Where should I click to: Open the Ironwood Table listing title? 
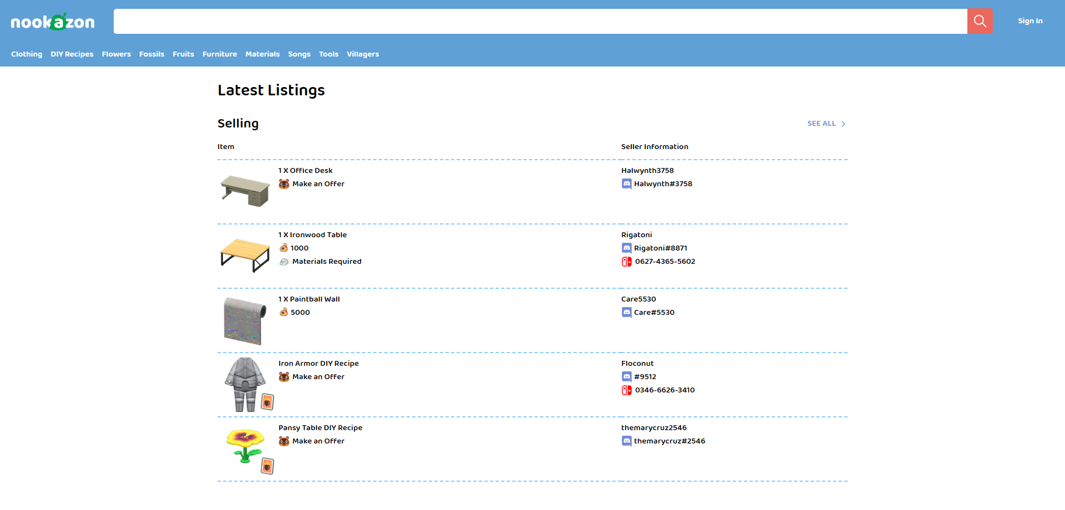point(312,235)
